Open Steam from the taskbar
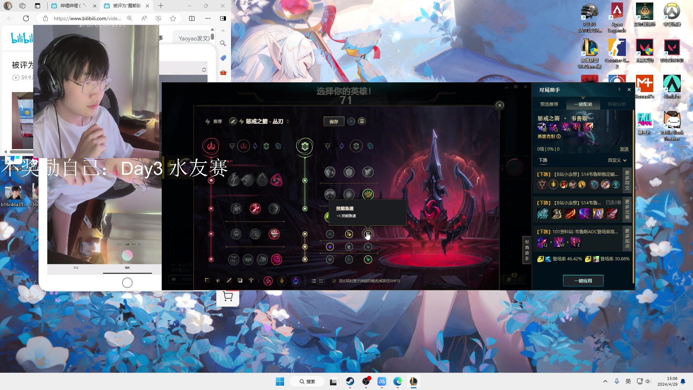The width and height of the screenshot is (693, 390). click(350, 381)
